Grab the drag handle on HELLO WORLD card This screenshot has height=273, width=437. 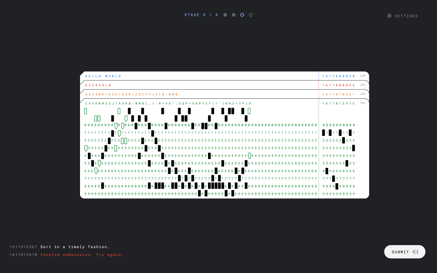[363, 76]
